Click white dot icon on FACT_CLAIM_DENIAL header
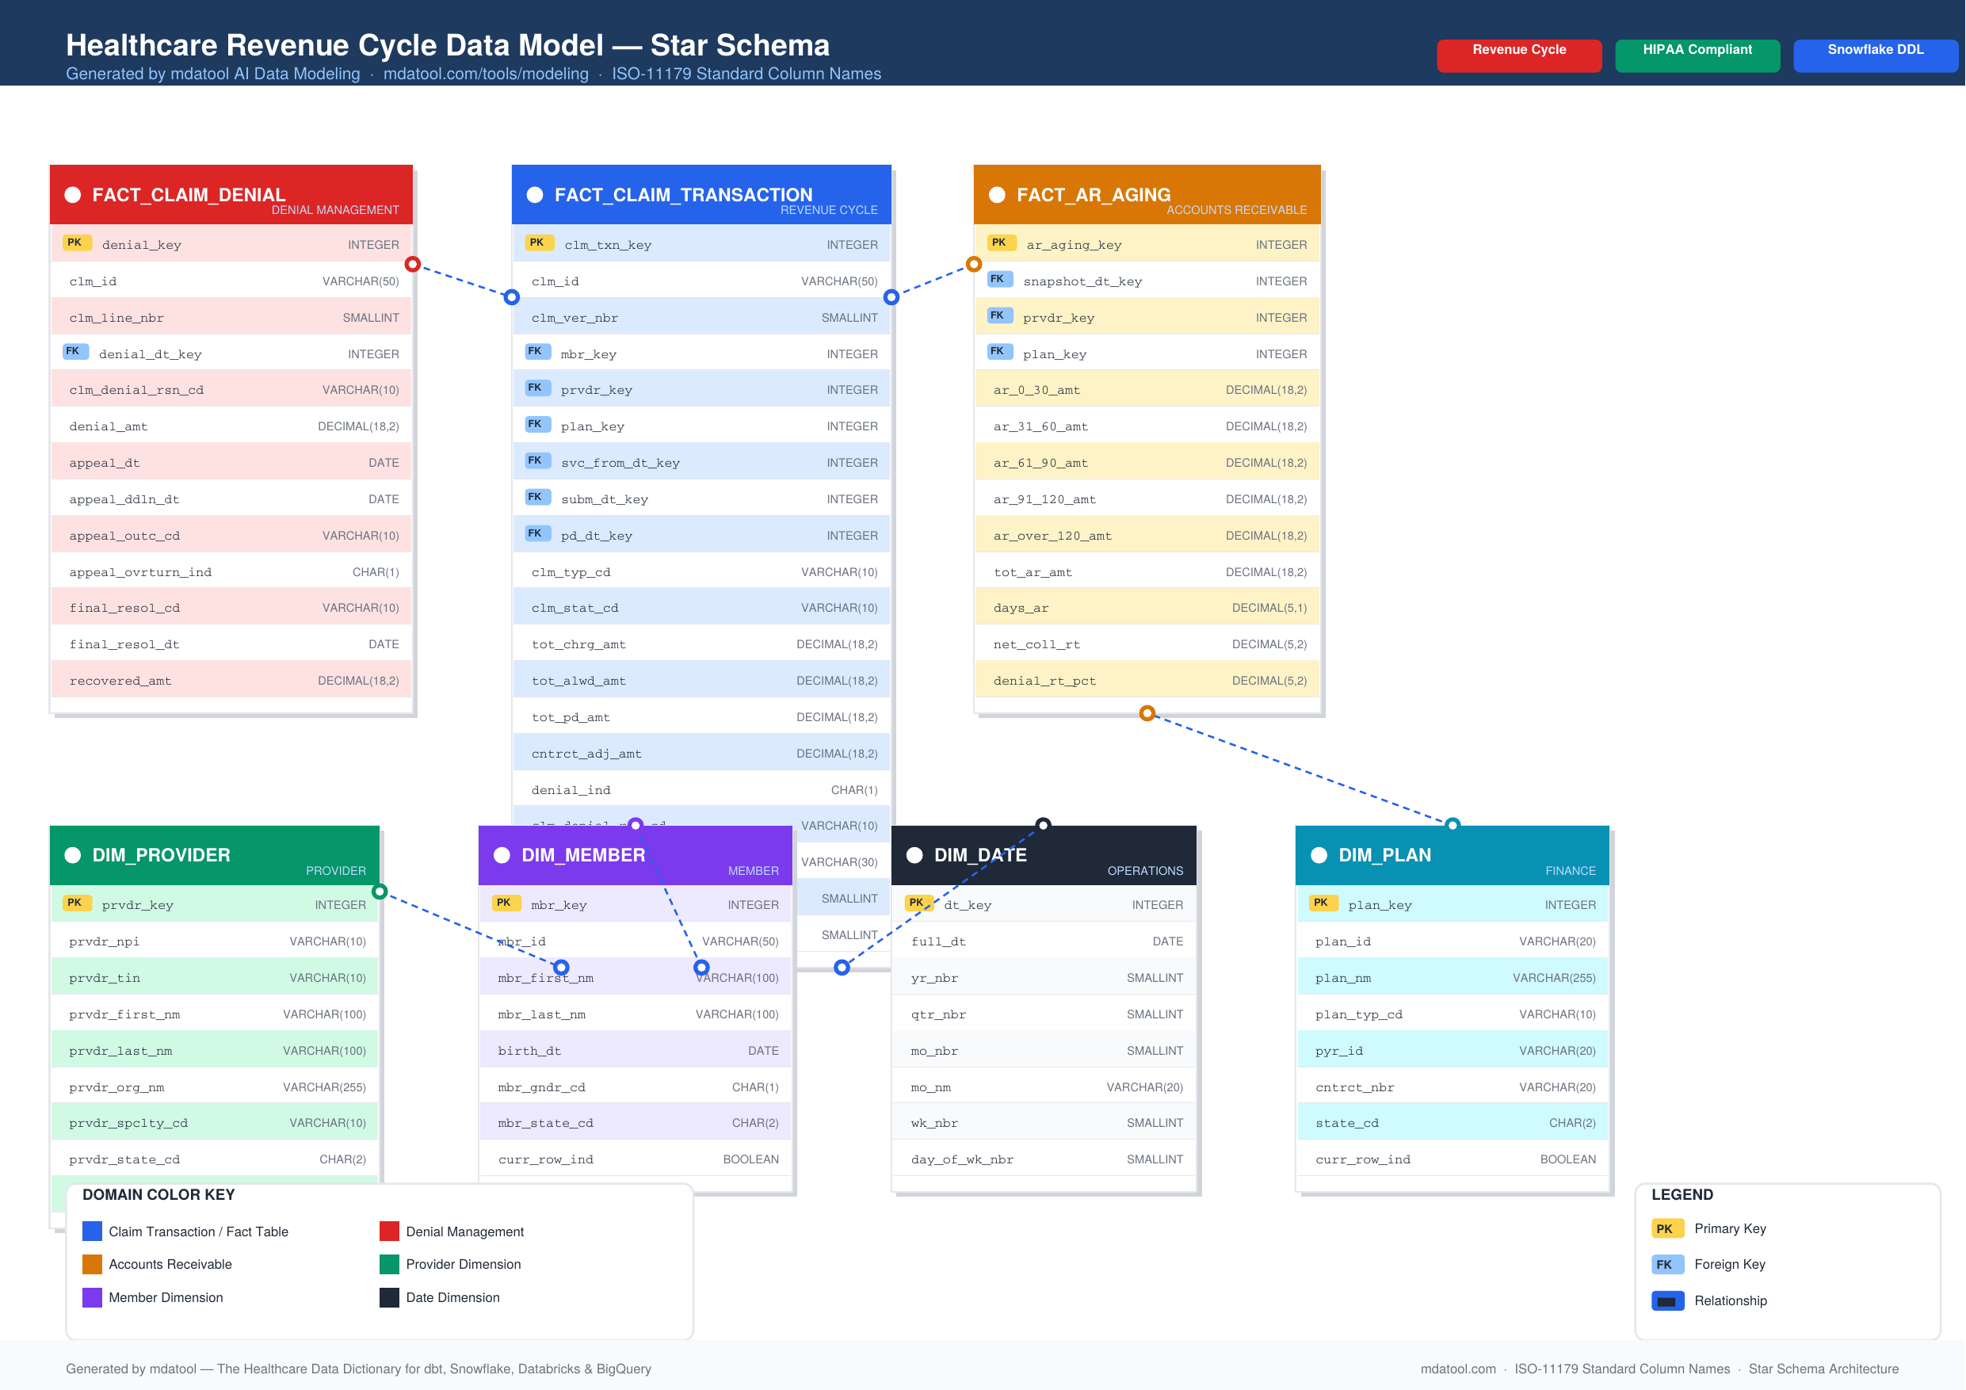This screenshot has width=1966, height=1390. tap(73, 194)
